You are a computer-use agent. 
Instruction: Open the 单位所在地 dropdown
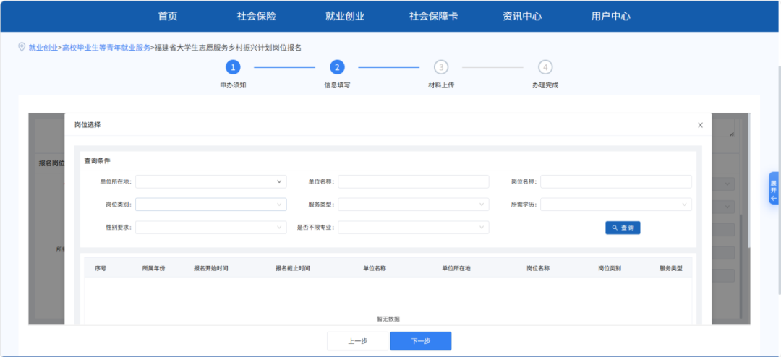pyautogui.click(x=210, y=181)
